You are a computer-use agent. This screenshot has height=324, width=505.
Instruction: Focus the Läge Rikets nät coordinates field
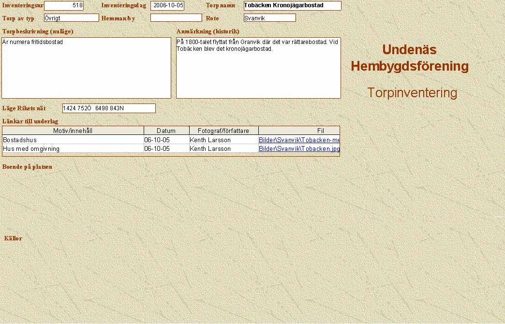[109, 108]
